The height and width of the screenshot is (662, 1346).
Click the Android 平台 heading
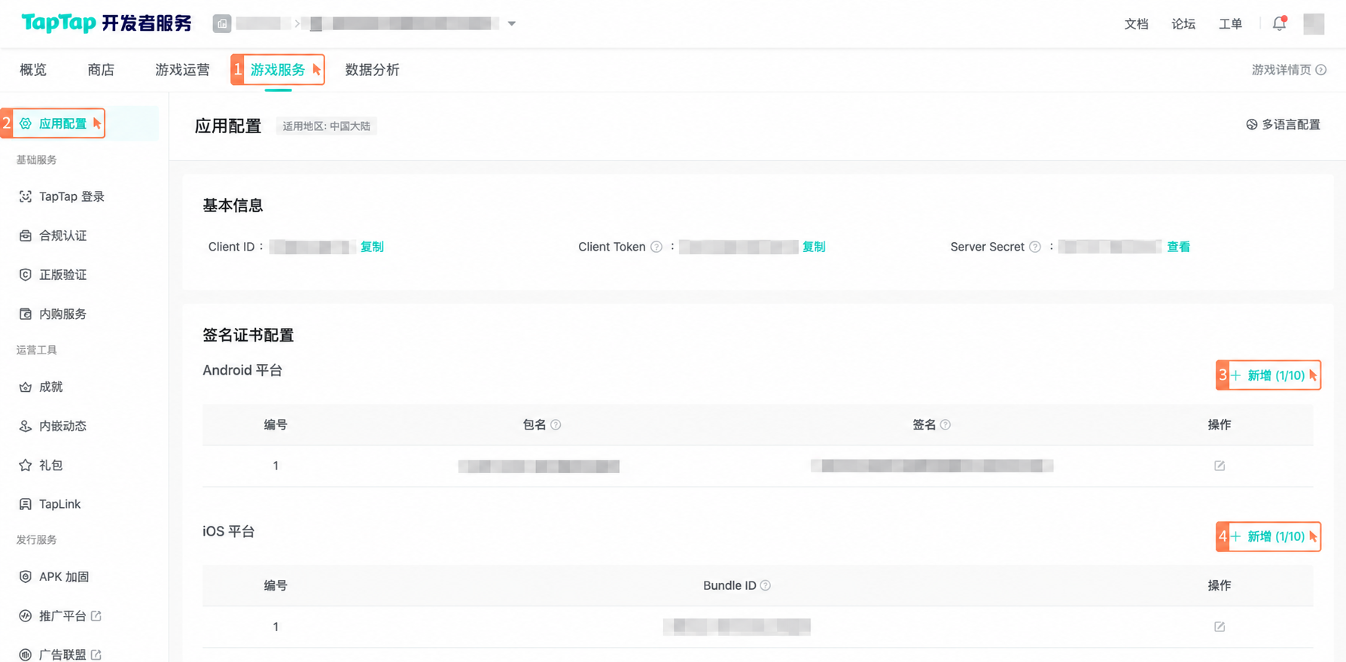(x=242, y=370)
